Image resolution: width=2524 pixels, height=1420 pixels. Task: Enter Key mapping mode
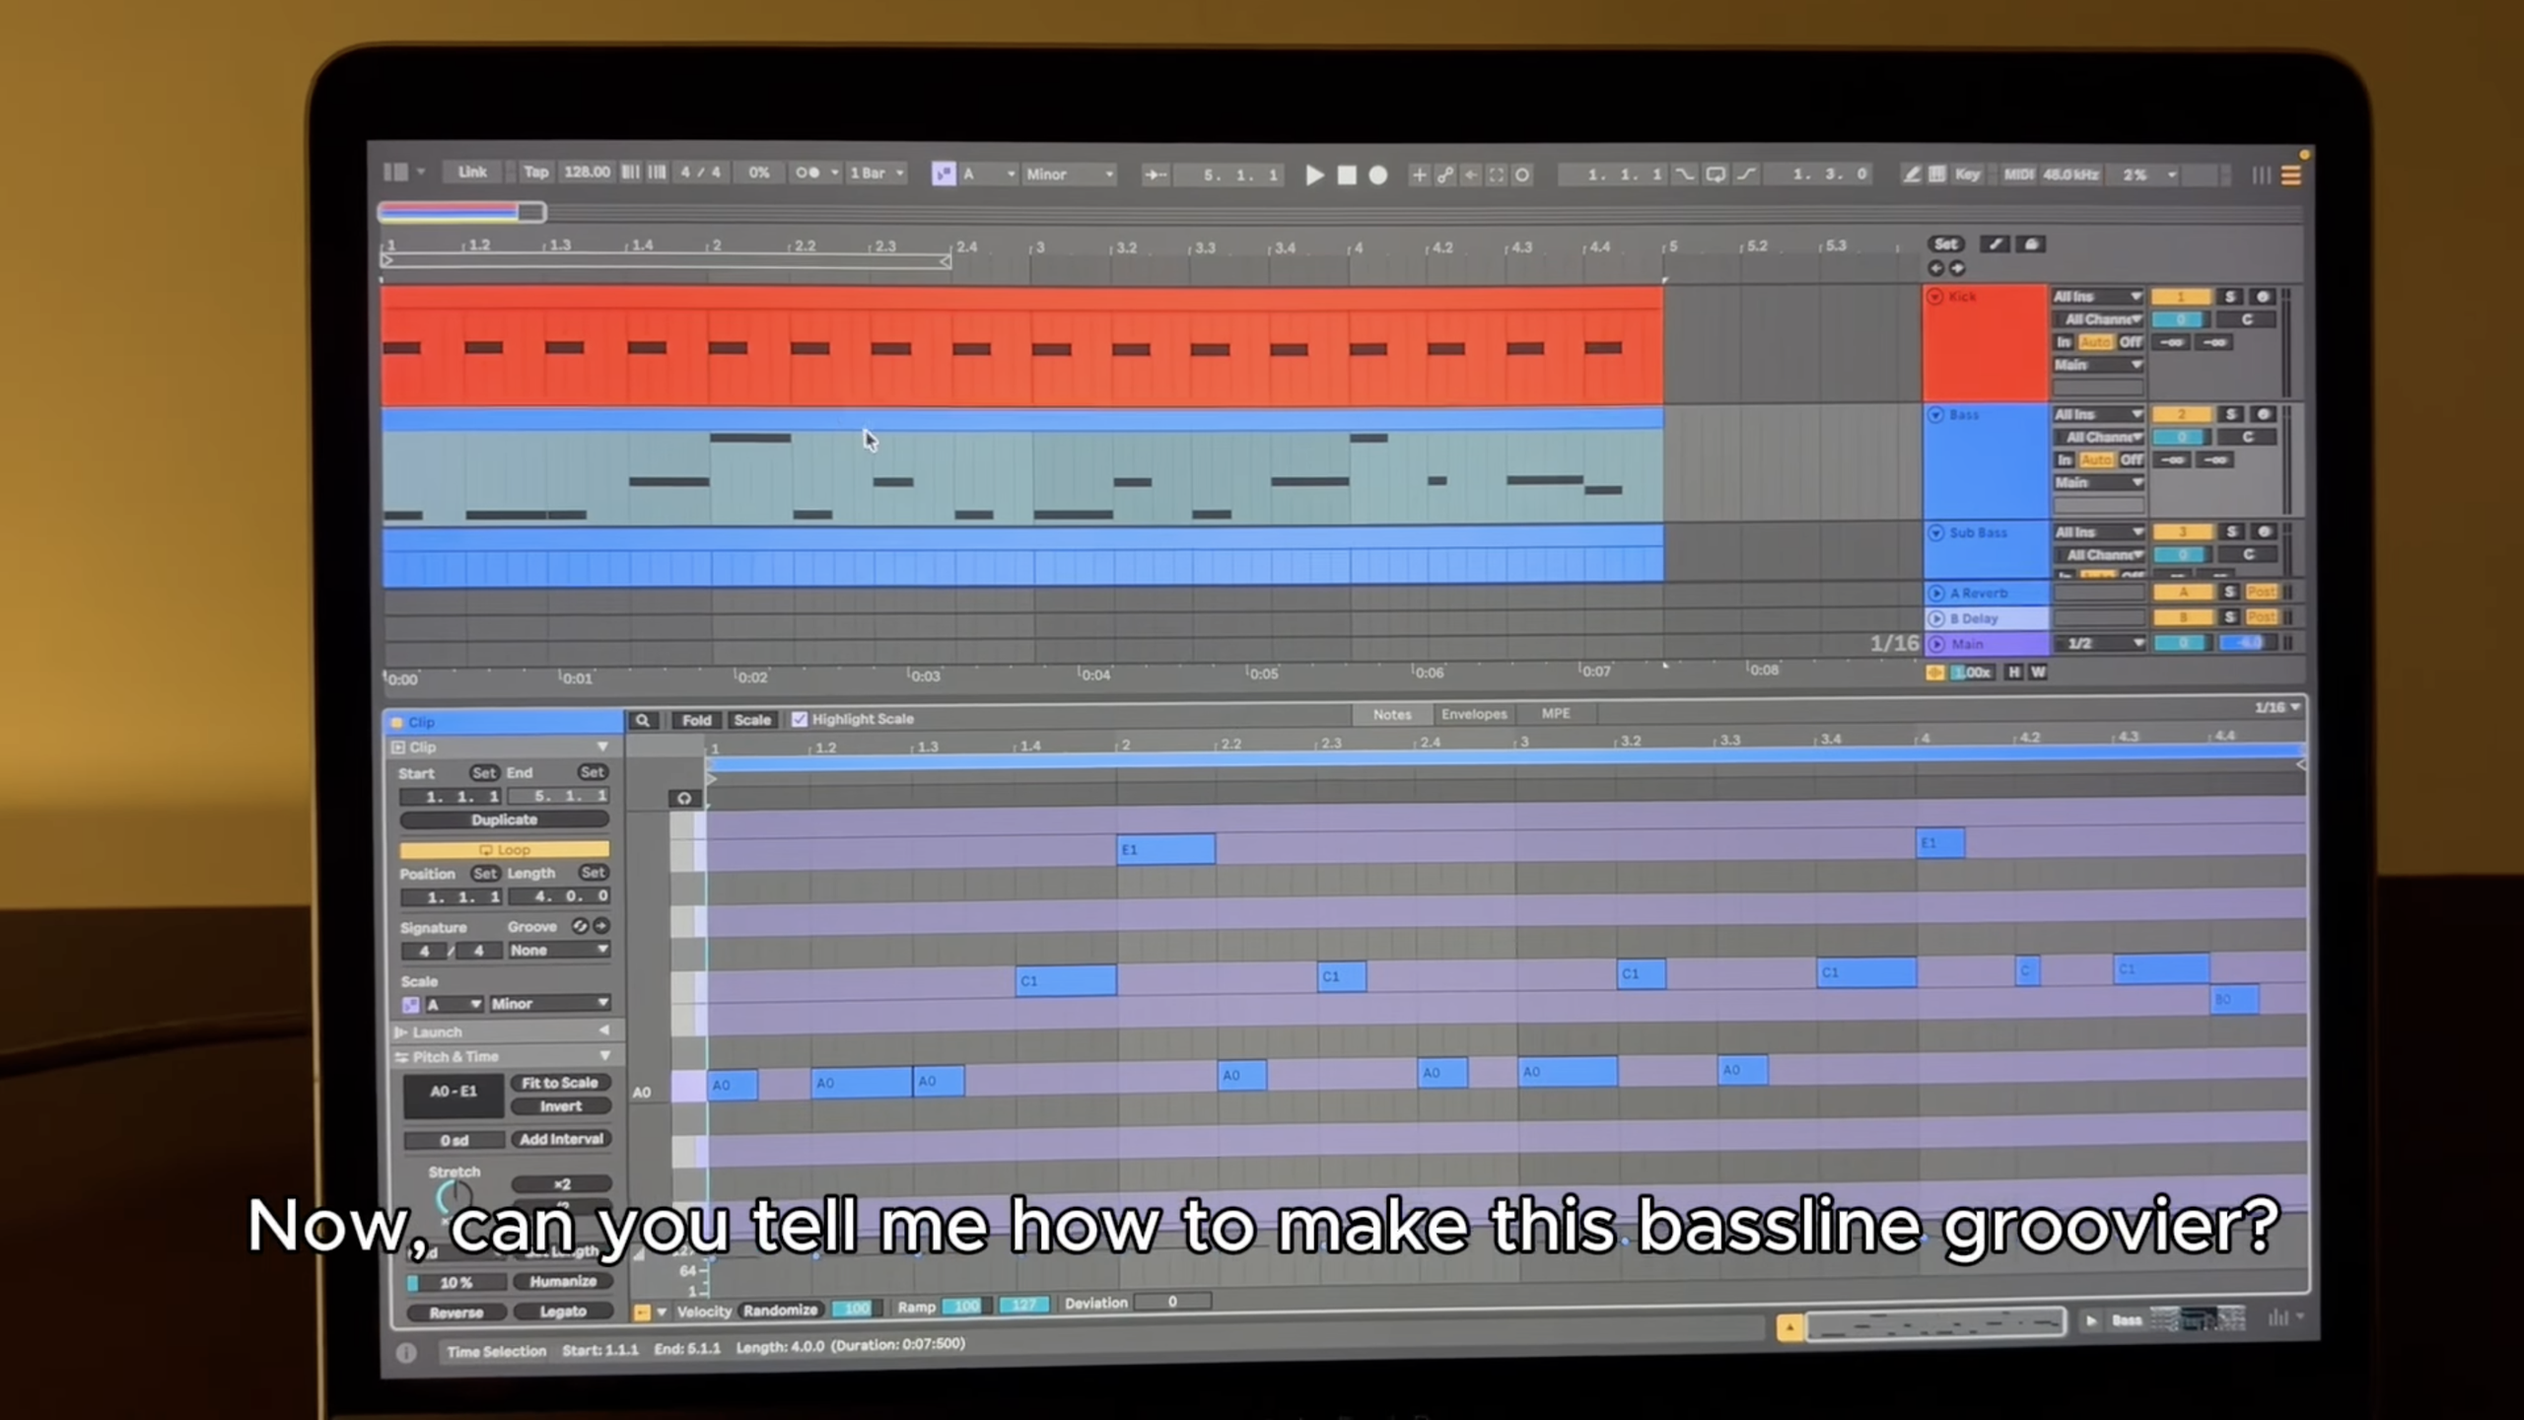tap(1968, 175)
